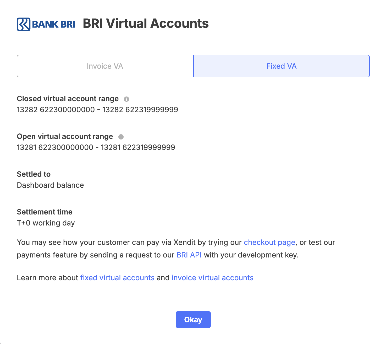Click the Learn more about text
386x344 pixels.
[47, 278]
